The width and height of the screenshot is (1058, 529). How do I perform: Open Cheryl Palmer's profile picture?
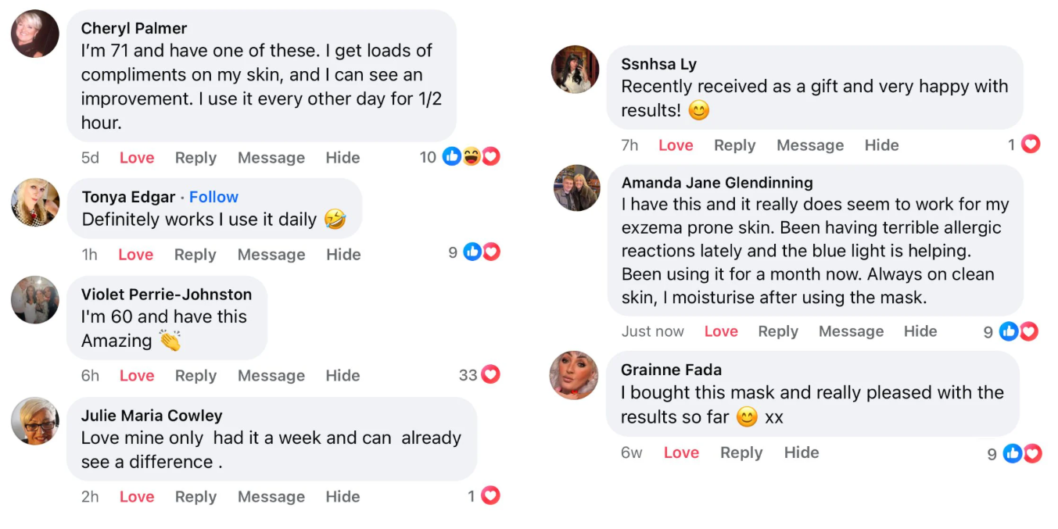35,34
